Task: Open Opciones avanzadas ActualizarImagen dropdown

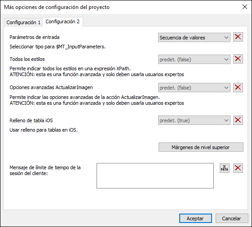Action: point(194,88)
